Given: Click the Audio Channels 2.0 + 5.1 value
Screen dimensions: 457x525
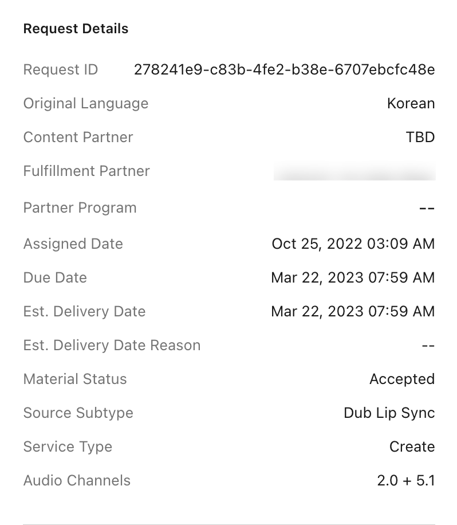Looking at the screenshot, I should point(406,480).
